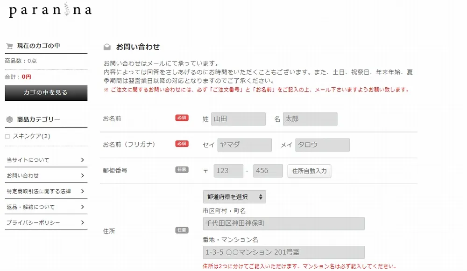Click the 住所自動入力 button
The width and height of the screenshot is (467, 271).
(x=310, y=171)
